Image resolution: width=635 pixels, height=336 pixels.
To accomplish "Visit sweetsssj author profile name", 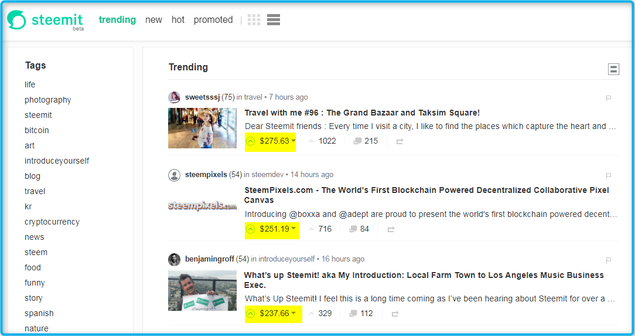I will click(202, 97).
